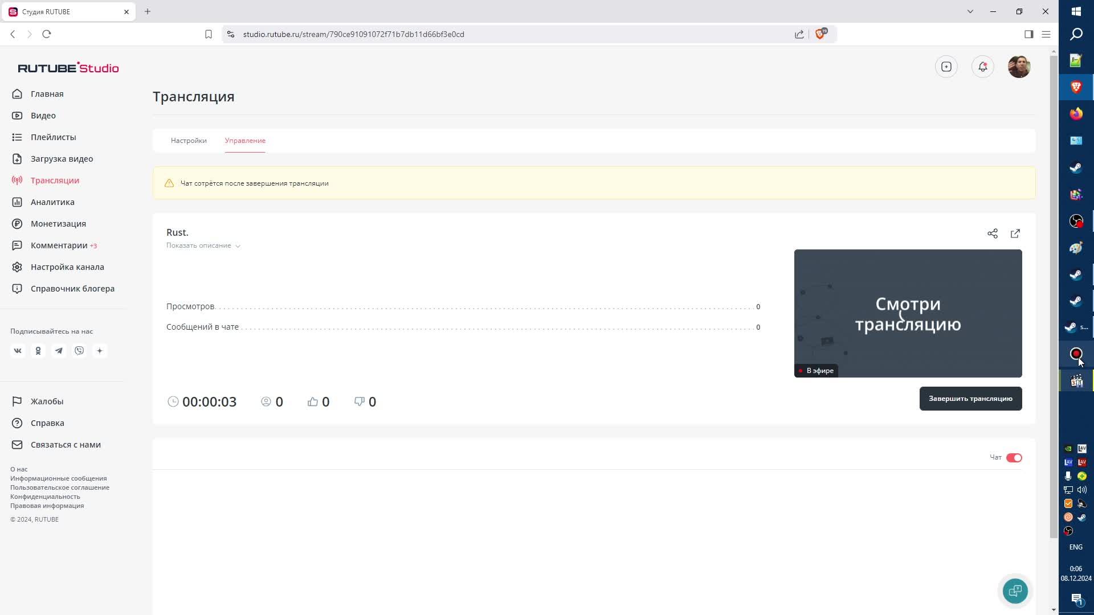The image size is (1094, 615).
Task: Open the VK social link icon
Action: click(18, 351)
